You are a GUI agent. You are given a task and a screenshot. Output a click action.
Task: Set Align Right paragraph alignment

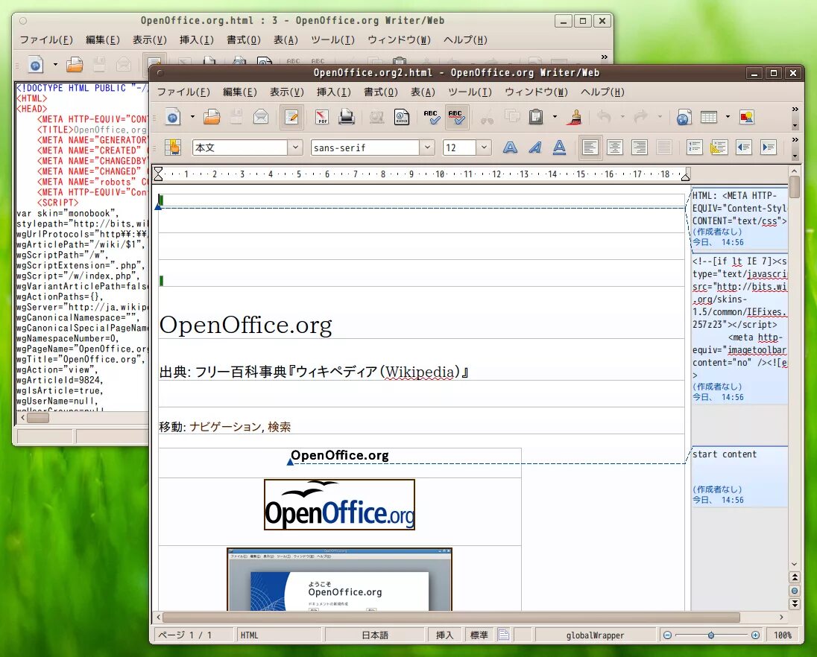tap(640, 147)
